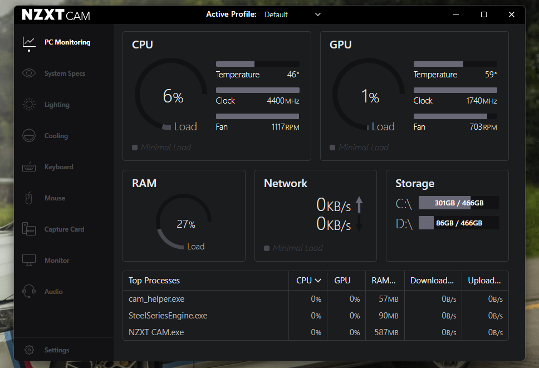Click the 1740MHz GPU clock value

click(x=481, y=101)
